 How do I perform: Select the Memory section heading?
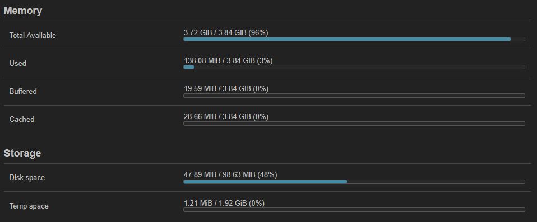(x=23, y=11)
